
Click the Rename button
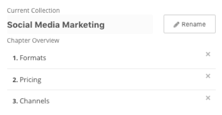189,24
